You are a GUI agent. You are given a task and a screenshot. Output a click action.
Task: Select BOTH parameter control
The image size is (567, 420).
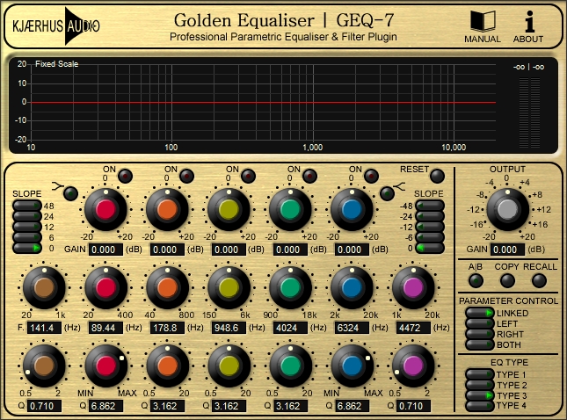479,344
